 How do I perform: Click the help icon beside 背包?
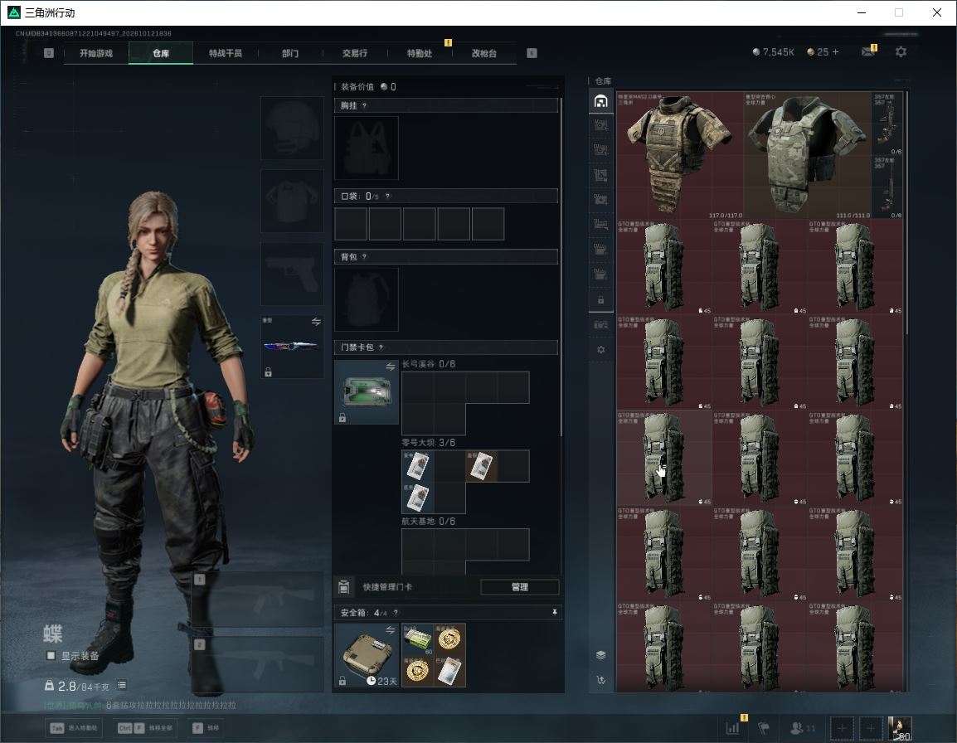[x=364, y=257]
